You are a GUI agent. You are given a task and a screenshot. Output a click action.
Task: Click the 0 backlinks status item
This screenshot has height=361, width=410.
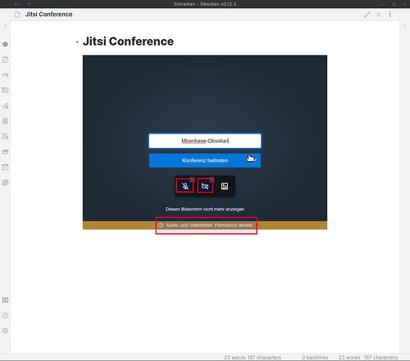(x=315, y=357)
